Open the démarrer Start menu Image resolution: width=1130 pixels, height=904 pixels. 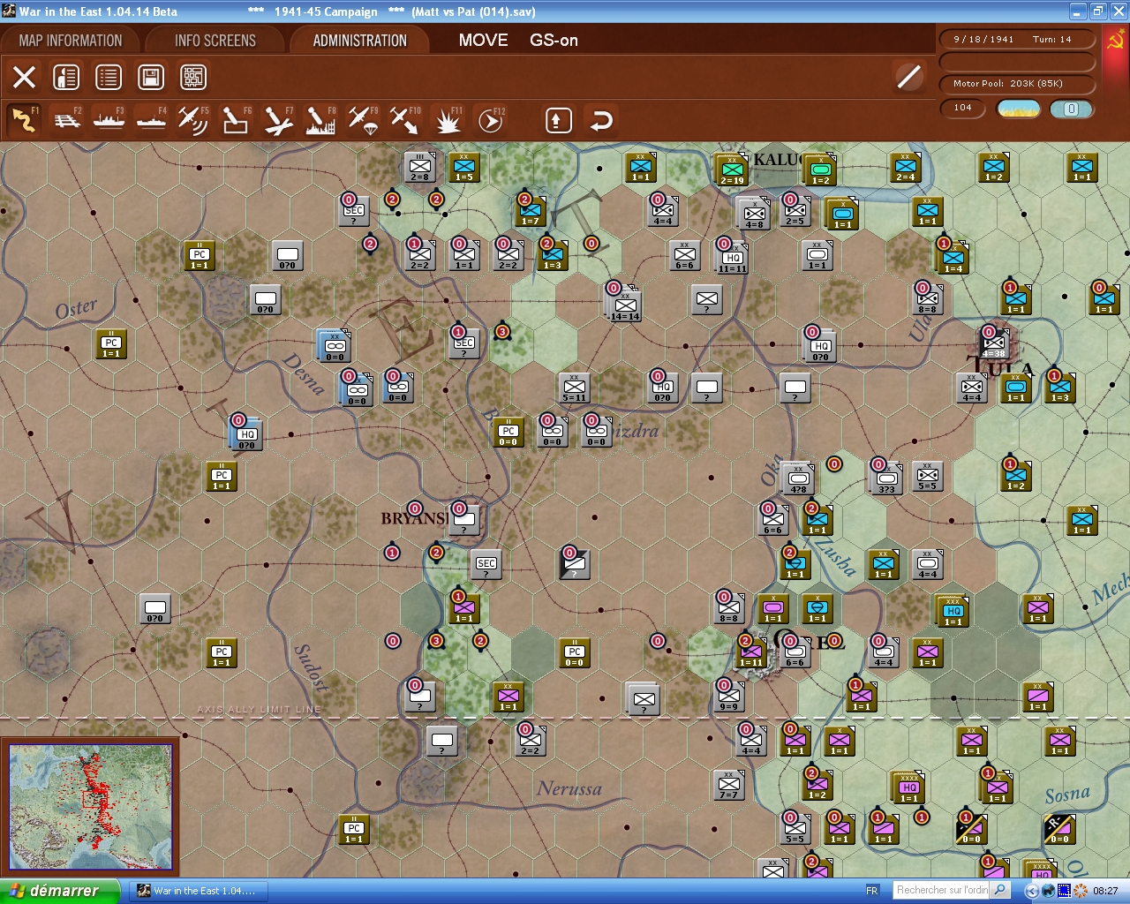pos(58,891)
